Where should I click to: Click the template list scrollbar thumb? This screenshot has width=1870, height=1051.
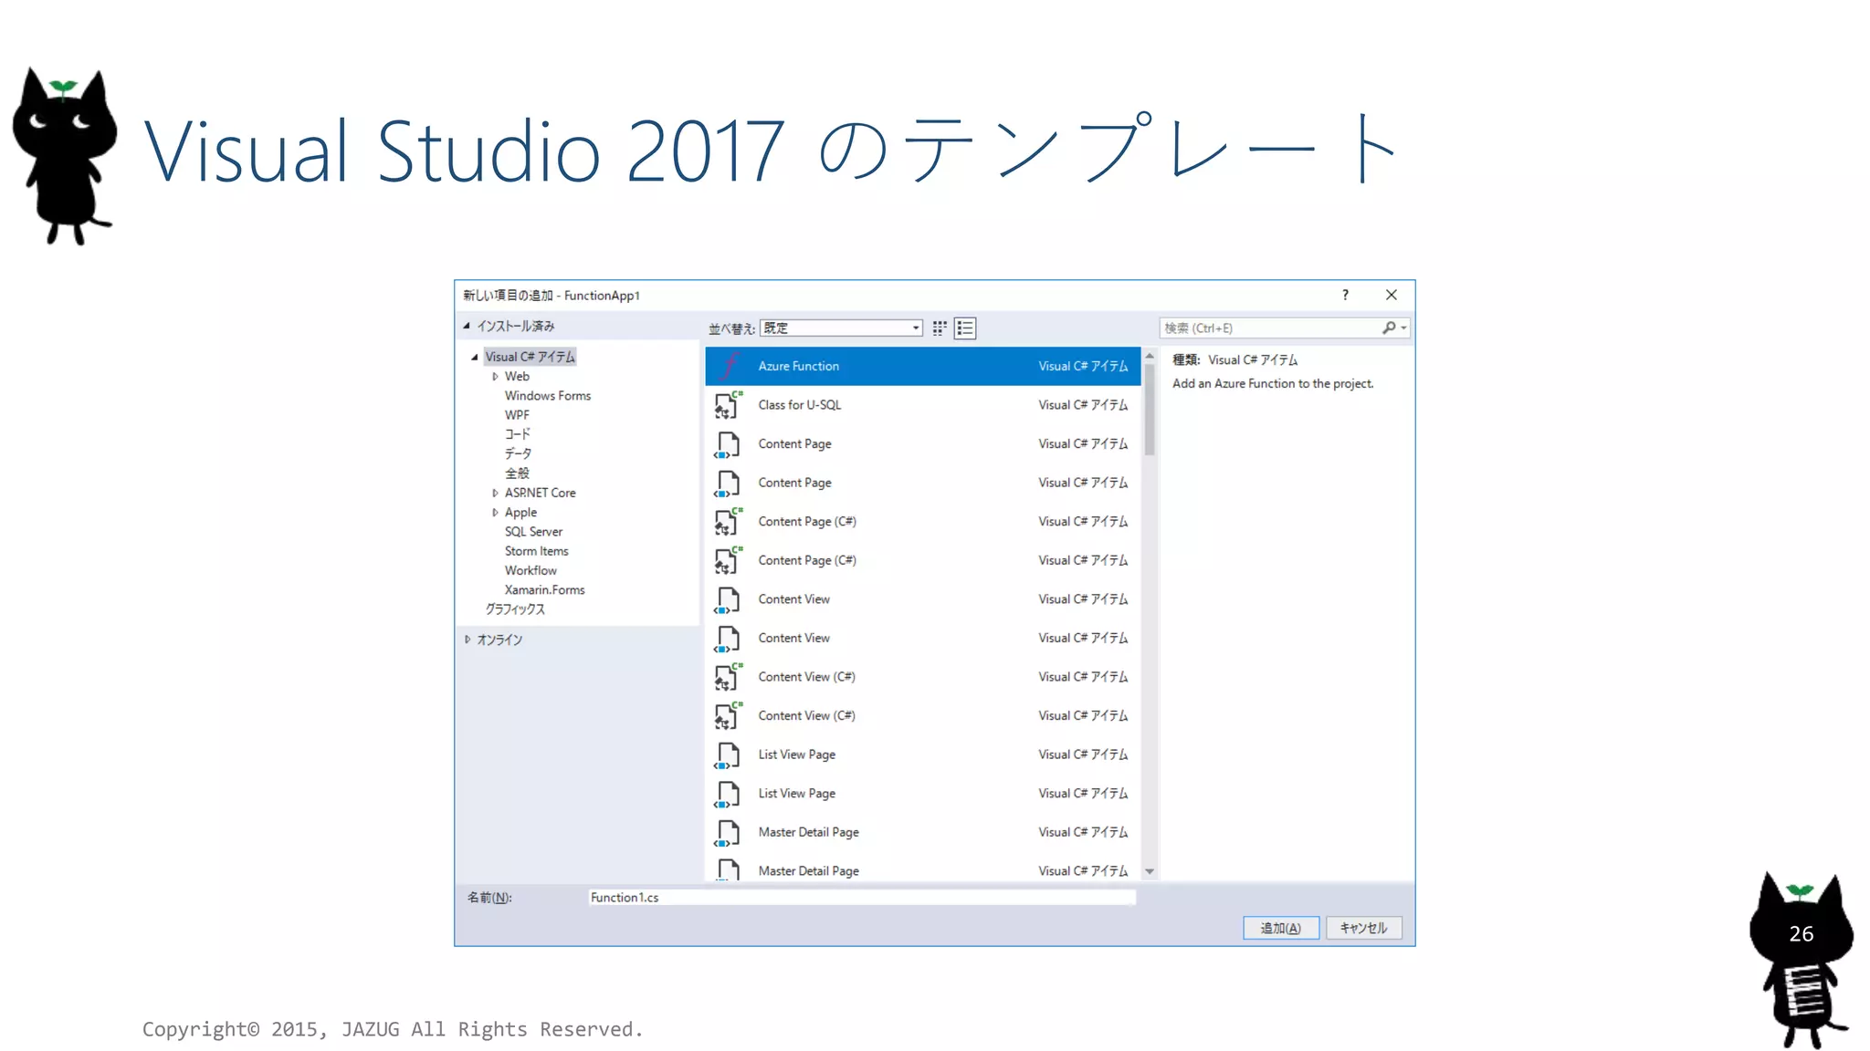coord(1150,410)
